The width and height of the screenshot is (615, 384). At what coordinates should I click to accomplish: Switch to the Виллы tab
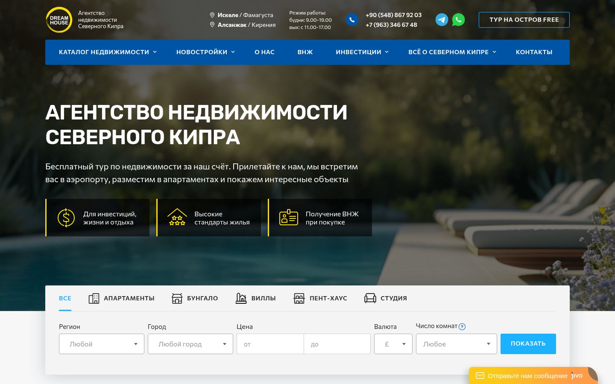point(255,298)
